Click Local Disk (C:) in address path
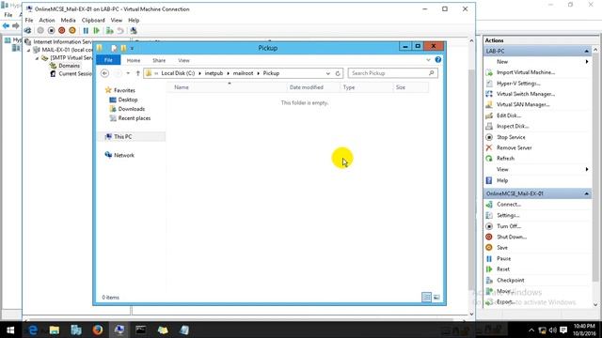This screenshot has height=338, width=602. [x=178, y=73]
